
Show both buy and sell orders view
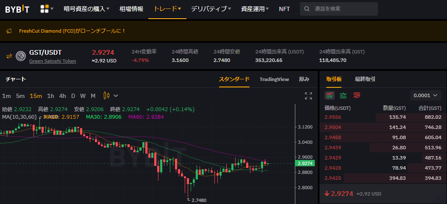[x=330, y=95]
